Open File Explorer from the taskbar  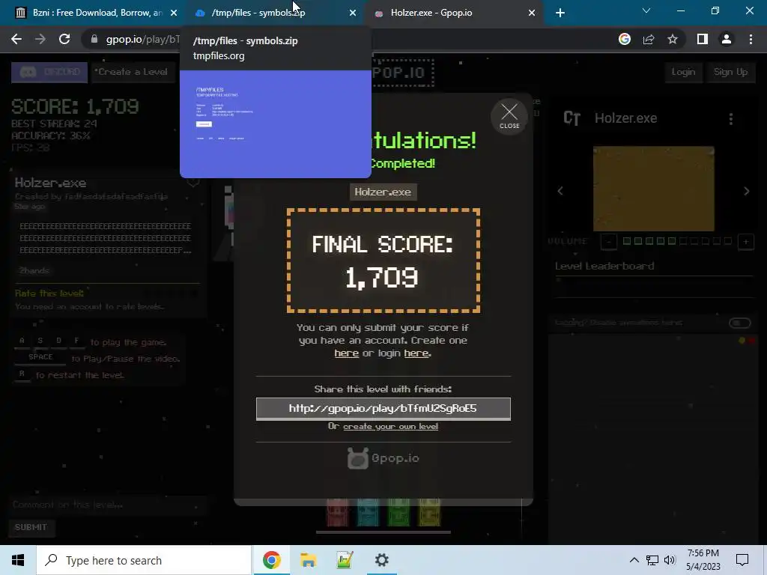[x=308, y=560]
